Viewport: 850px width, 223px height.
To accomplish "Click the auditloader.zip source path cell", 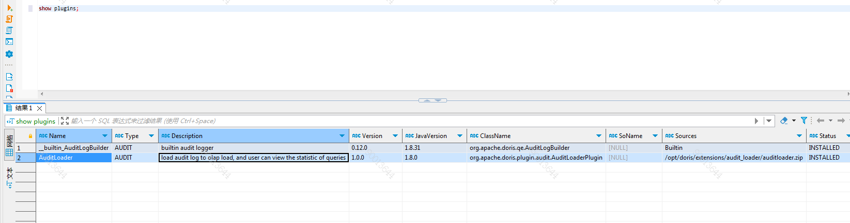I will point(734,158).
